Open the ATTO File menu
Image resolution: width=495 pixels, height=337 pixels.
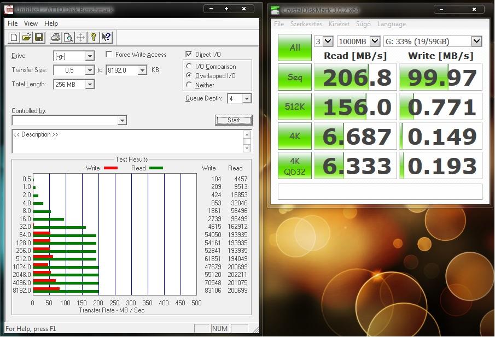point(13,23)
